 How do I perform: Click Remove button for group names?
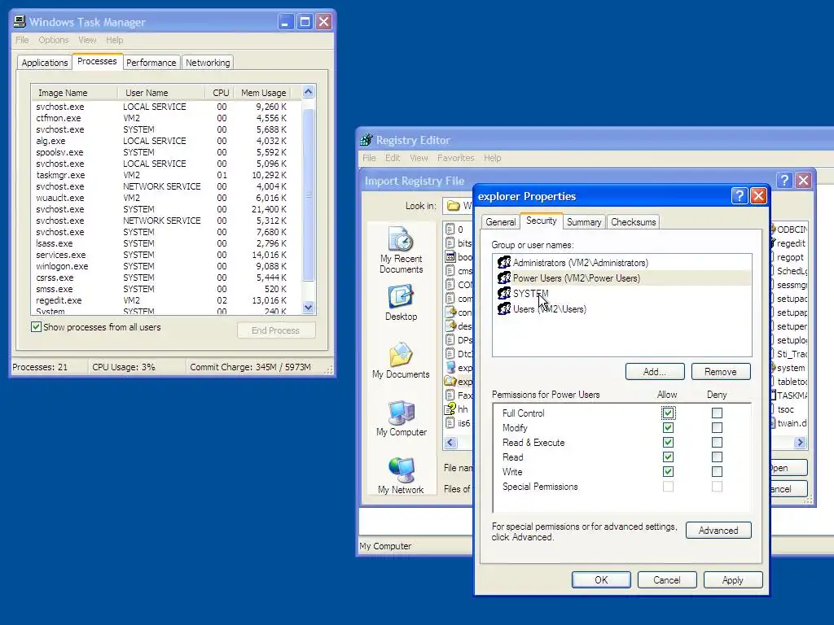[x=721, y=371]
